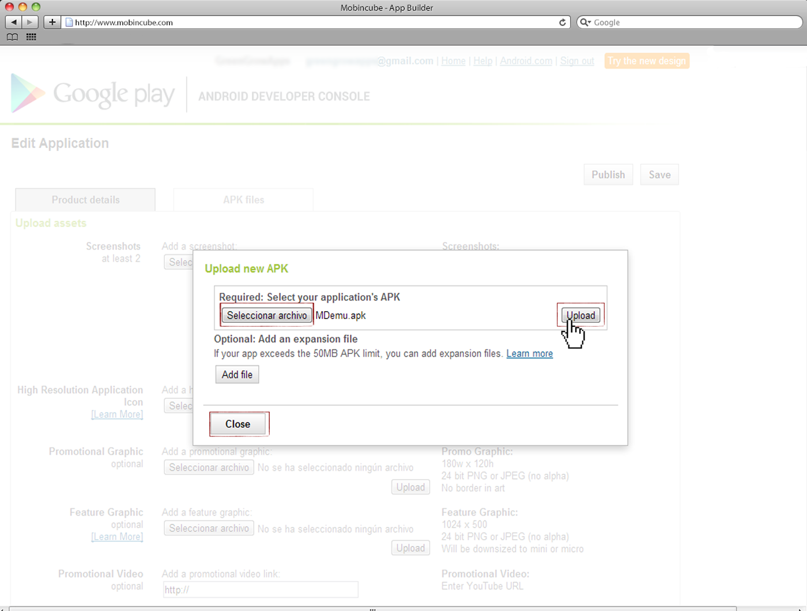Screen dimensions: 807x611
Task: Click the horizontal scrollbar at window bottom
Action: tap(373, 609)
